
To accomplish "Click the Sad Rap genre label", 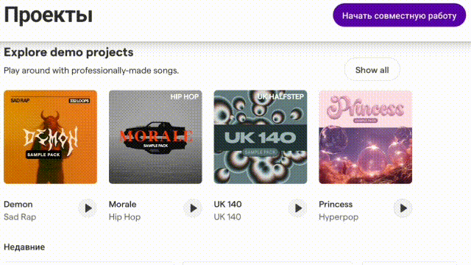I will point(20,217).
